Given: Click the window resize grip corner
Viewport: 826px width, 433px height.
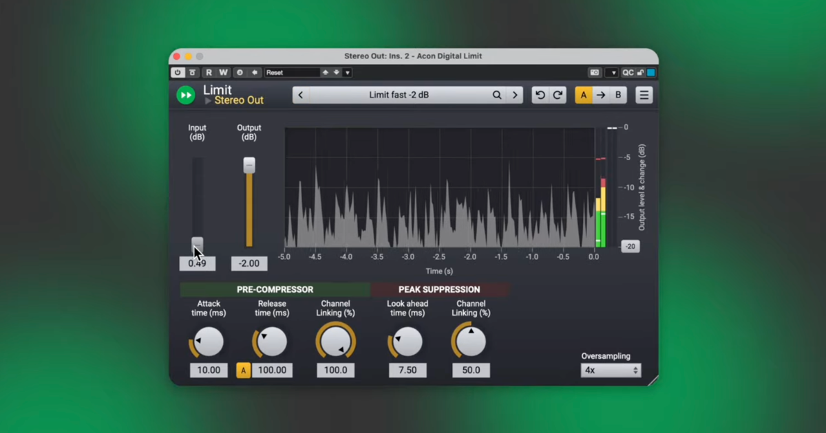Looking at the screenshot, I should [x=653, y=379].
